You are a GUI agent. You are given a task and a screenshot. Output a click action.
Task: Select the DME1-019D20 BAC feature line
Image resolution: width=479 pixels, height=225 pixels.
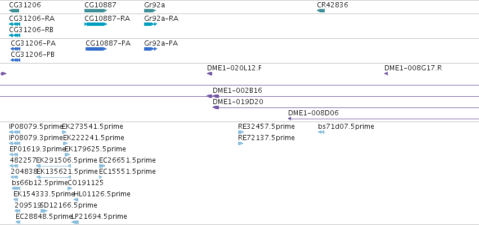346,107
